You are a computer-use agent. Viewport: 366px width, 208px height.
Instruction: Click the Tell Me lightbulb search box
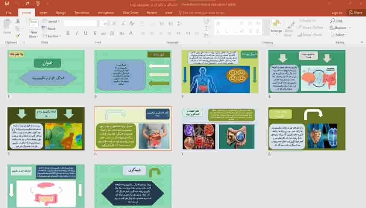pyautogui.click(x=202, y=12)
